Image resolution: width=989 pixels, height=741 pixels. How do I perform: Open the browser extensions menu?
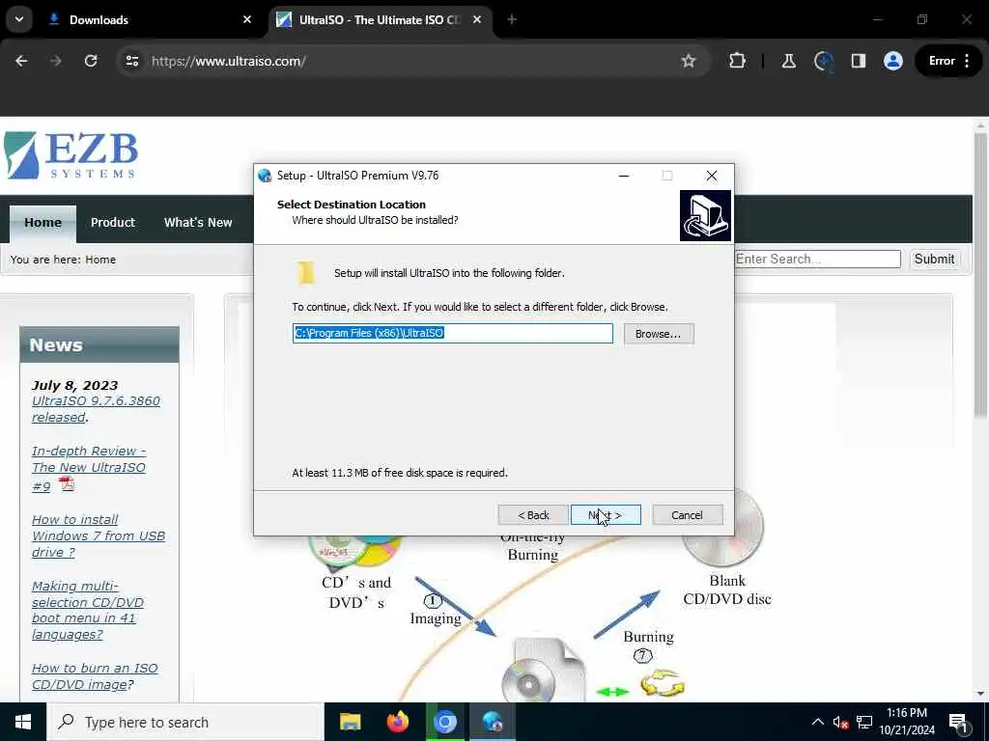tap(737, 61)
